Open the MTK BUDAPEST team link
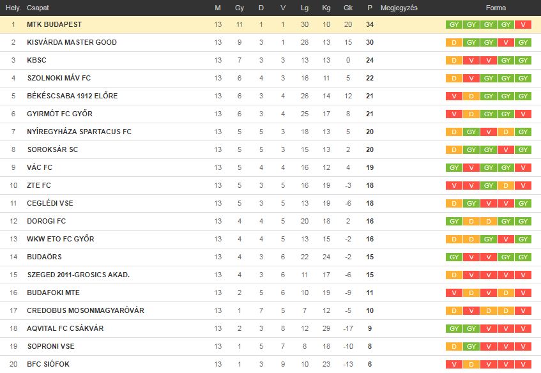541x373 pixels. tap(54, 24)
